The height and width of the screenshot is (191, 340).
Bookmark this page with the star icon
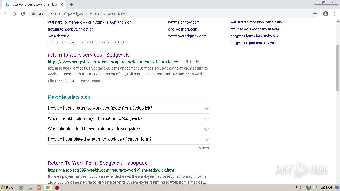[x=315, y=14]
